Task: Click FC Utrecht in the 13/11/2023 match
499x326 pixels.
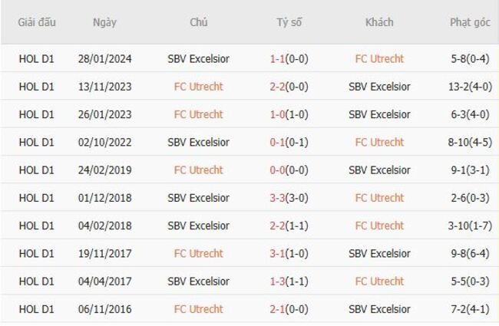Action: [x=198, y=87]
